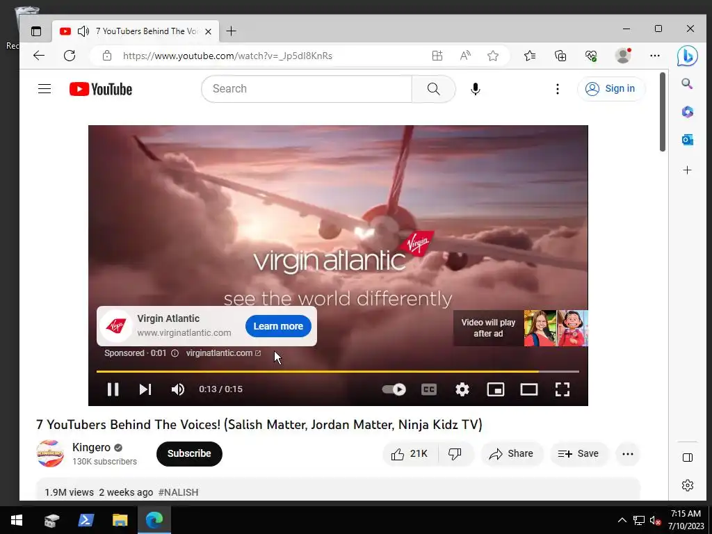
Task: Click the Kingero channel avatar
Action: (50, 453)
